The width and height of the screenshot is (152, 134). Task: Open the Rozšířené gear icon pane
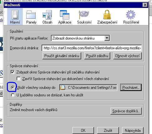click(x=131, y=17)
